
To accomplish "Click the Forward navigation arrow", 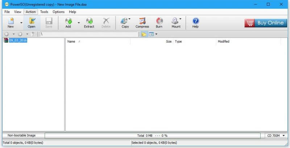I will [x=20, y=34].
